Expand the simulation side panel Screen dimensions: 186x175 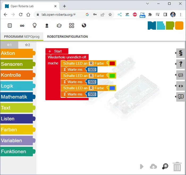click(x=181, y=53)
